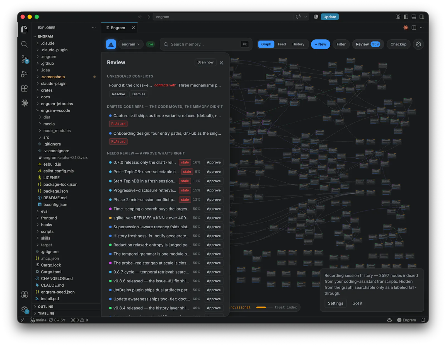This screenshot has height=346, width=446.
Task: Toggle the Review 359 panel button
Action: coord(368,44)
